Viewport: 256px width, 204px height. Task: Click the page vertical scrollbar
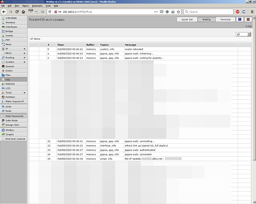point(254,89)
